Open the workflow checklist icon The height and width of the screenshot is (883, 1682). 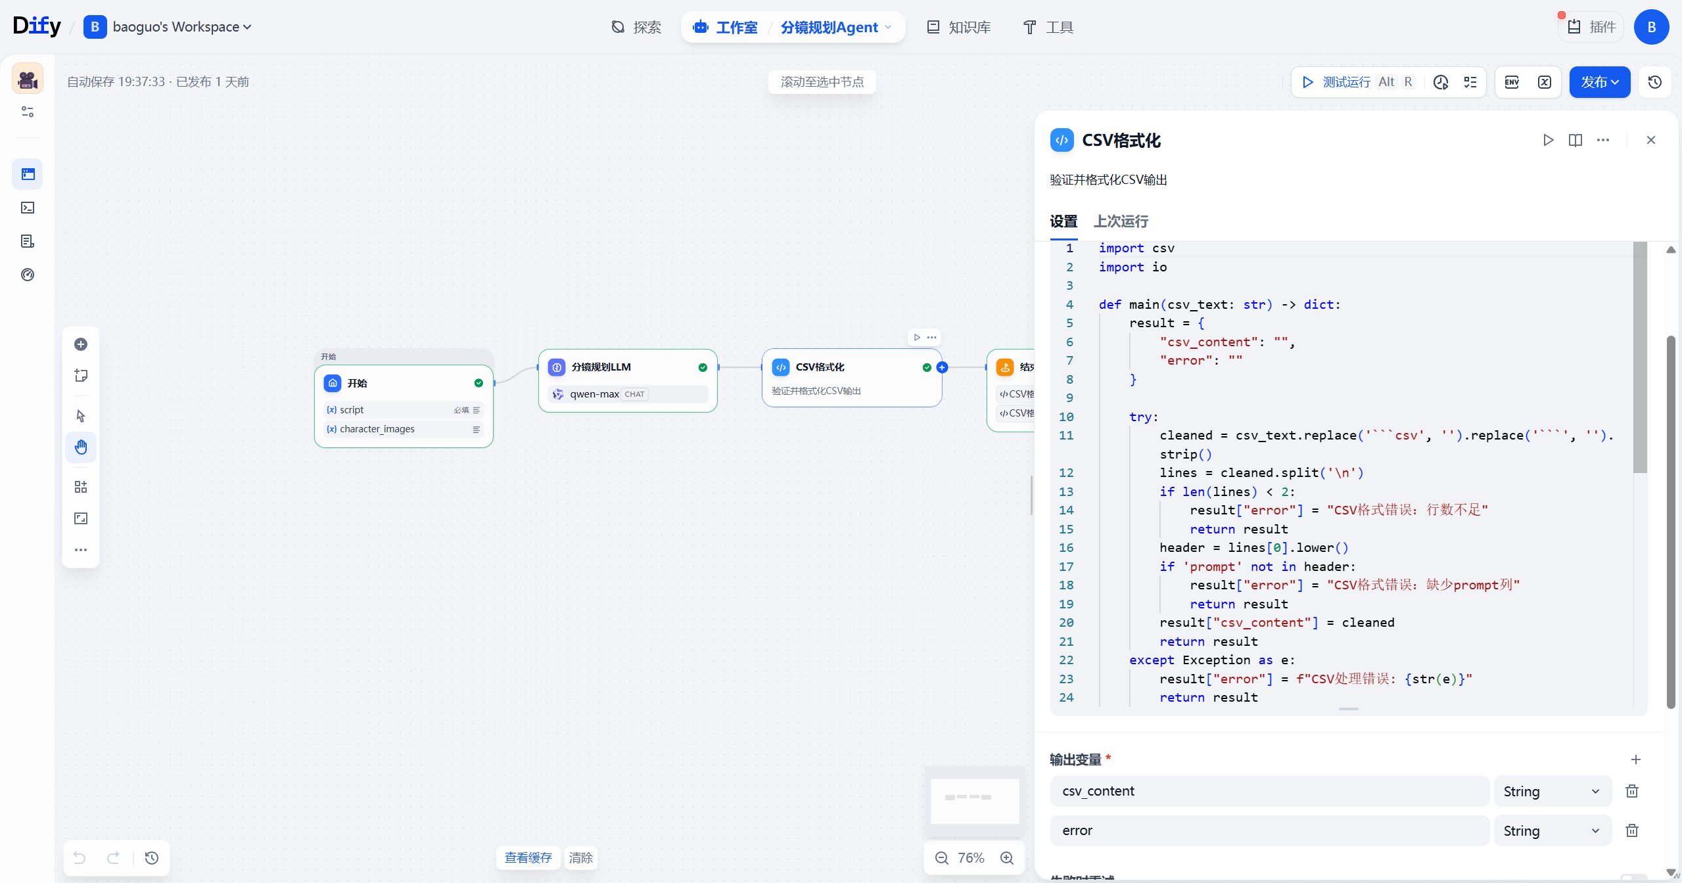pos(1470,82)
